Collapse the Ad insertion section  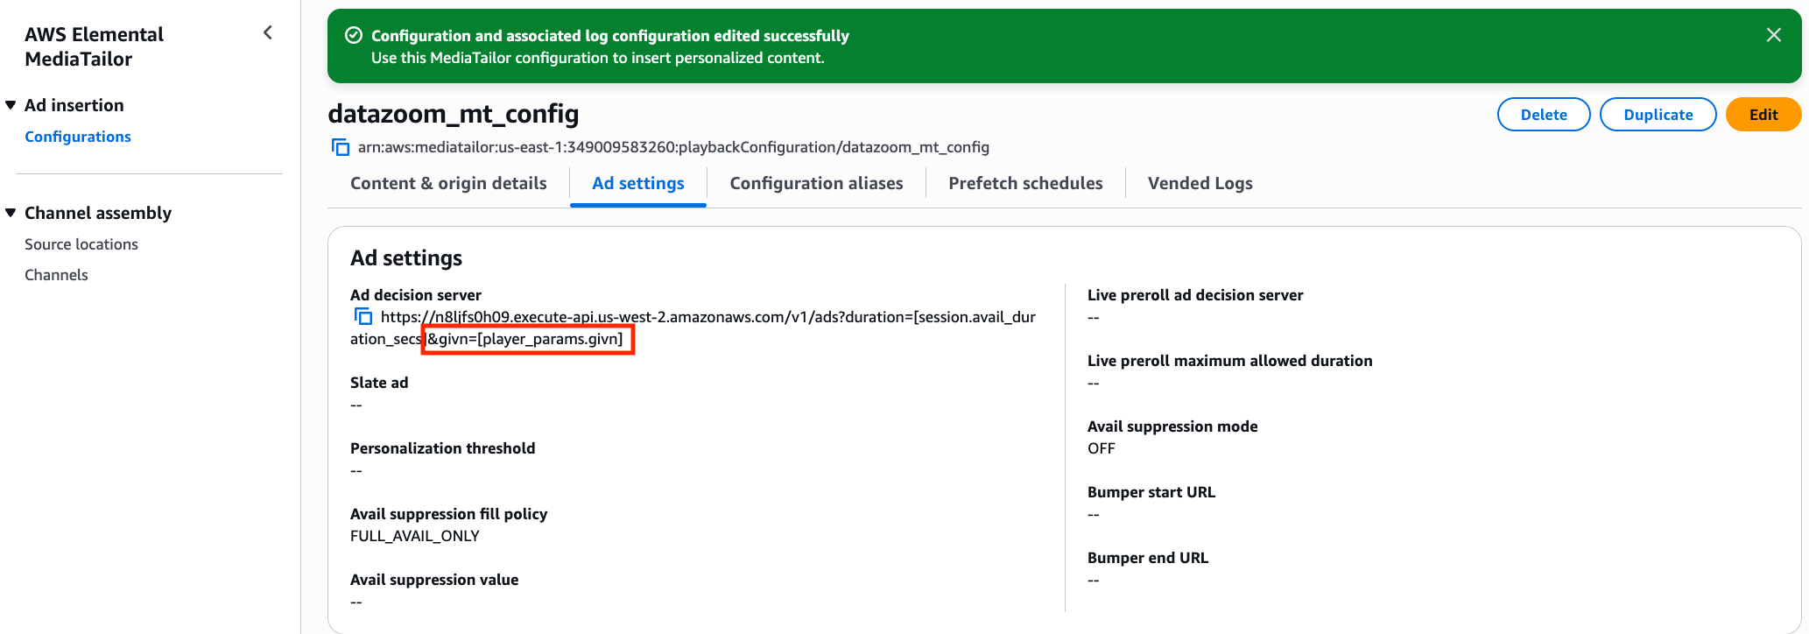11,105
